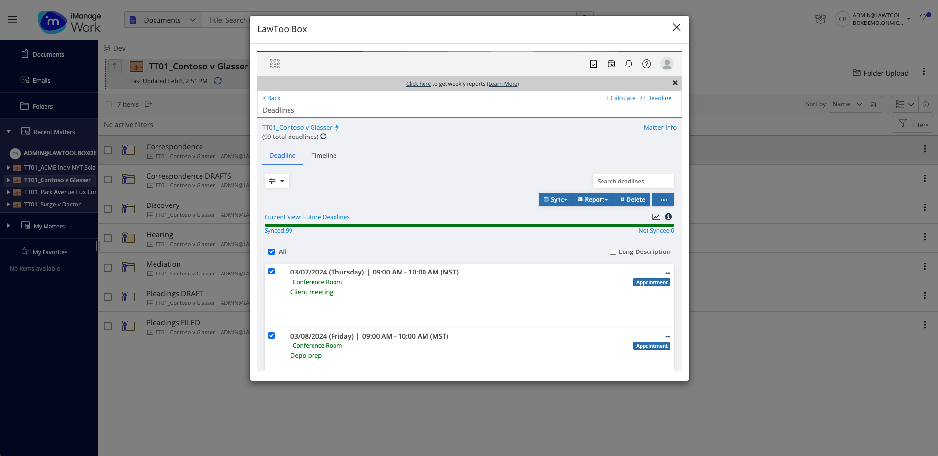Open ellipsis menu for Client meeting deadline
The width and height of the screenshot is (938, 456).
click(x=668, y=273)
